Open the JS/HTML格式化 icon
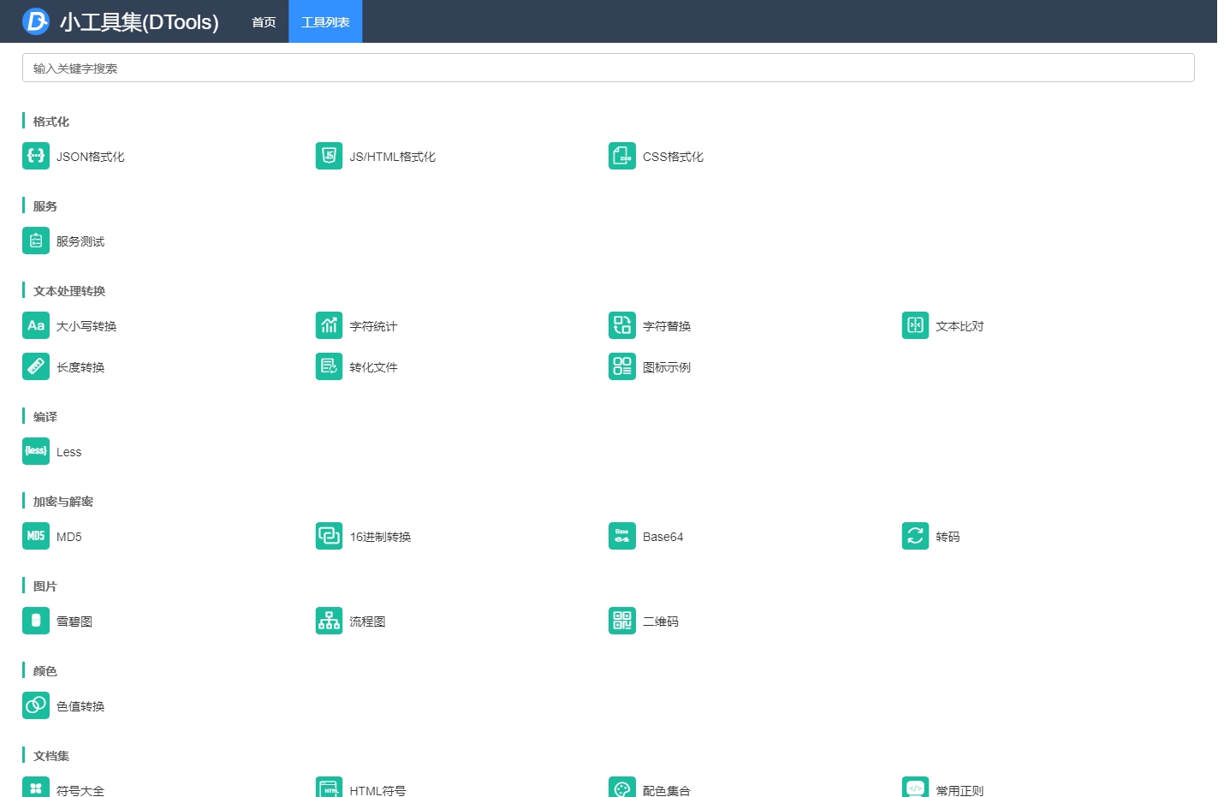The image size is (1224, 797). (329, 156)
